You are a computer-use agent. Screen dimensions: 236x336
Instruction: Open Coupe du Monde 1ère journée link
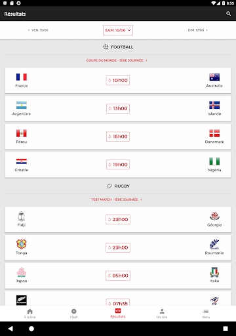117,60
